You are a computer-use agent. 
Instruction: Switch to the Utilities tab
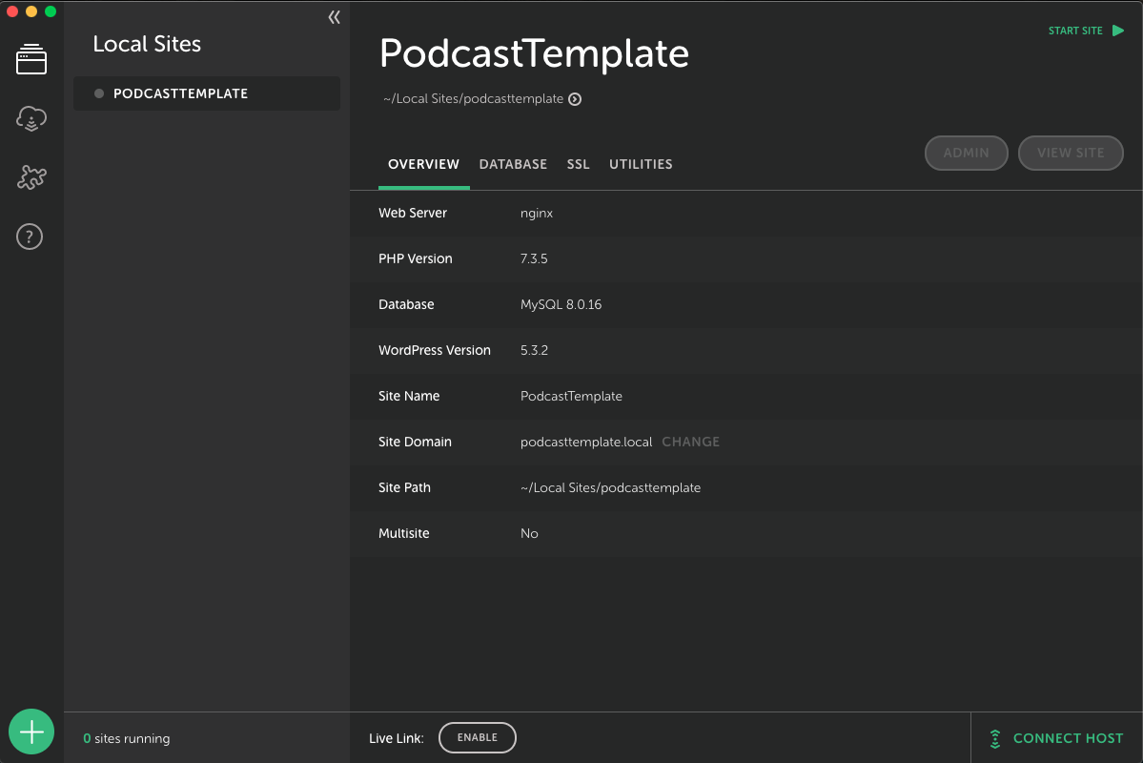(641, 164)
